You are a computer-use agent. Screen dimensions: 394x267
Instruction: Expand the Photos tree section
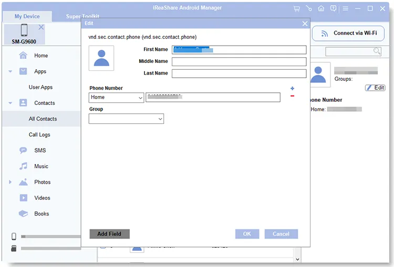point(10,182)
